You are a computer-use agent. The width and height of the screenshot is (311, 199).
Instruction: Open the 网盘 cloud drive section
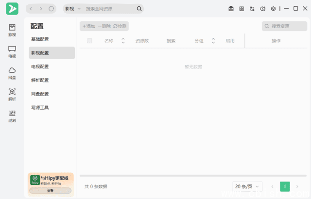click(12, 73)
